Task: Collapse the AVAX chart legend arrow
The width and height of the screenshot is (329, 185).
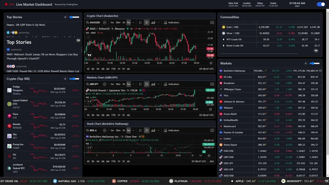Action: click(x=88, y=37)
